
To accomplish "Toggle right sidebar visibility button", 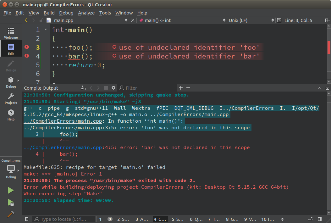I will click(x=320, y=219).
